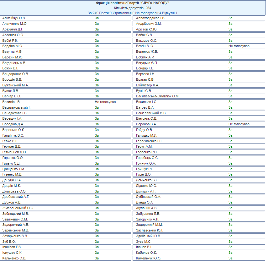Click "Не голосував" in the Василів І.В. row
Image resolution: width=268 pixels, height=261 pixels.
(x=105, y=102)
